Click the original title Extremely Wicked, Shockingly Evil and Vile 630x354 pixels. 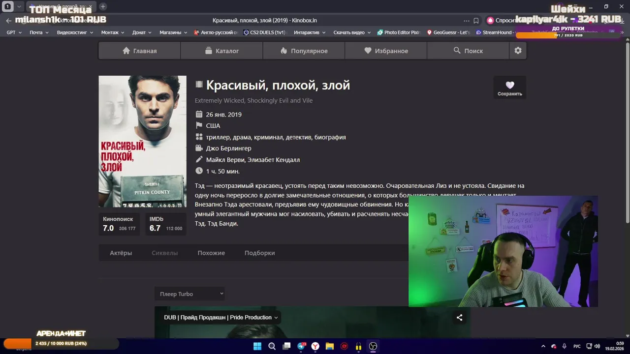click(253, 100)
